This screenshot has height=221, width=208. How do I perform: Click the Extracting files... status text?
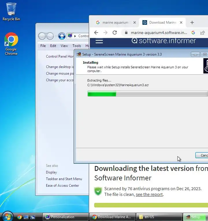pos(99,80)
